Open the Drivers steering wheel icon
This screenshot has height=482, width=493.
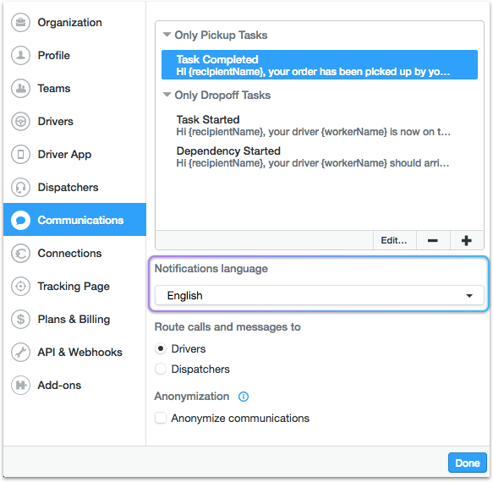click(x=21, y=122)
